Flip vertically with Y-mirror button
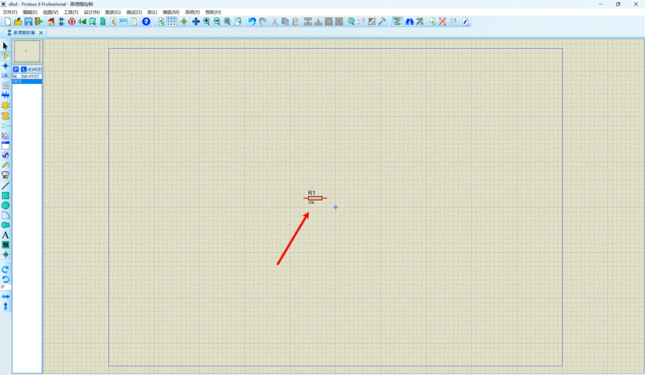The height and width of the screenshot is (375, 645). coord(5,307)
